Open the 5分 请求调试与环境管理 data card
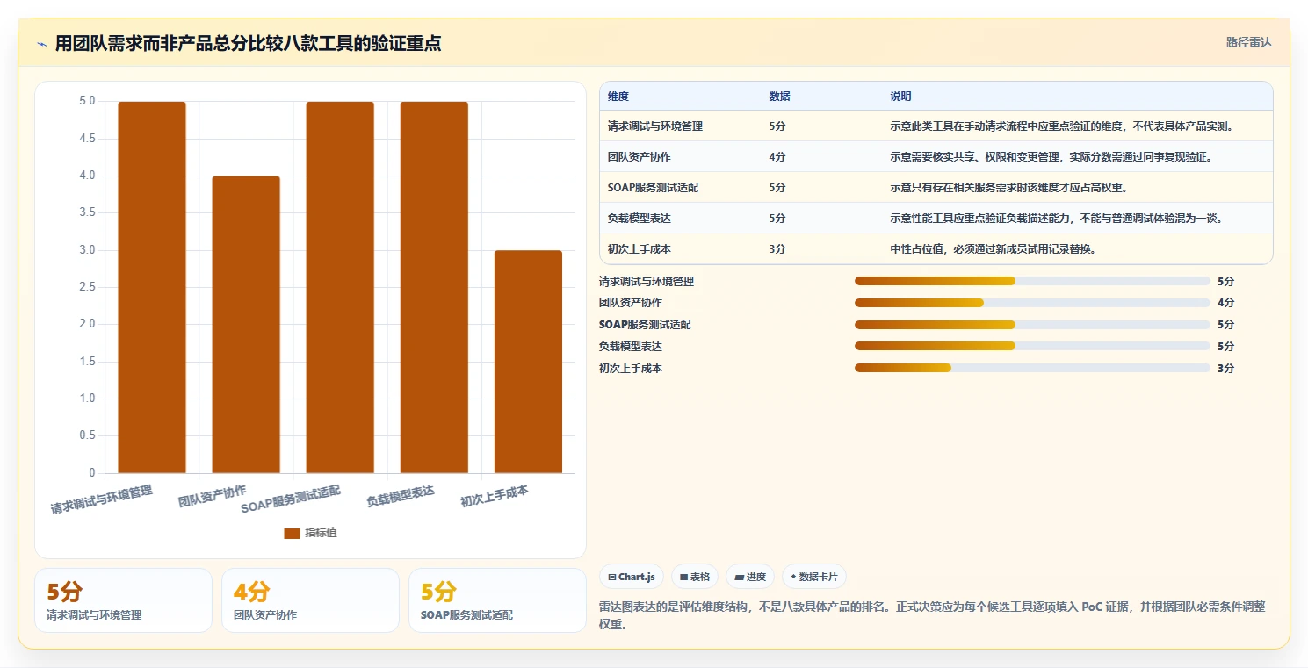 (x=123, y=600)
